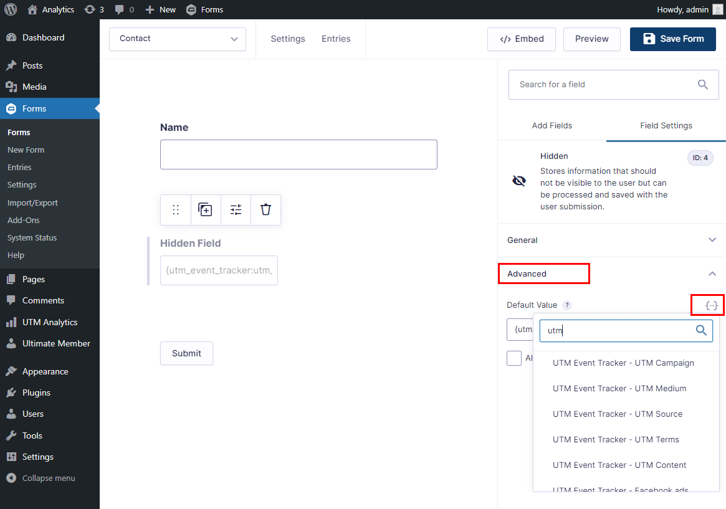Toggle the checkbox below Default Value

coord(514,358)
